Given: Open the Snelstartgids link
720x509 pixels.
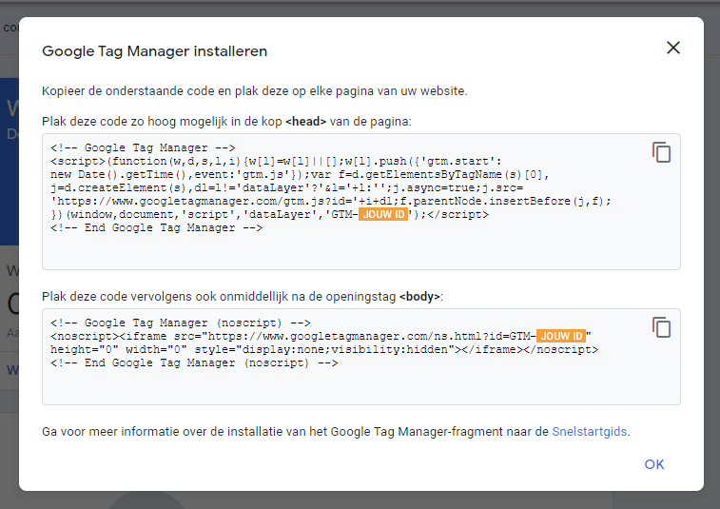Looking at the screenshot, I should [x=589, y=432].
